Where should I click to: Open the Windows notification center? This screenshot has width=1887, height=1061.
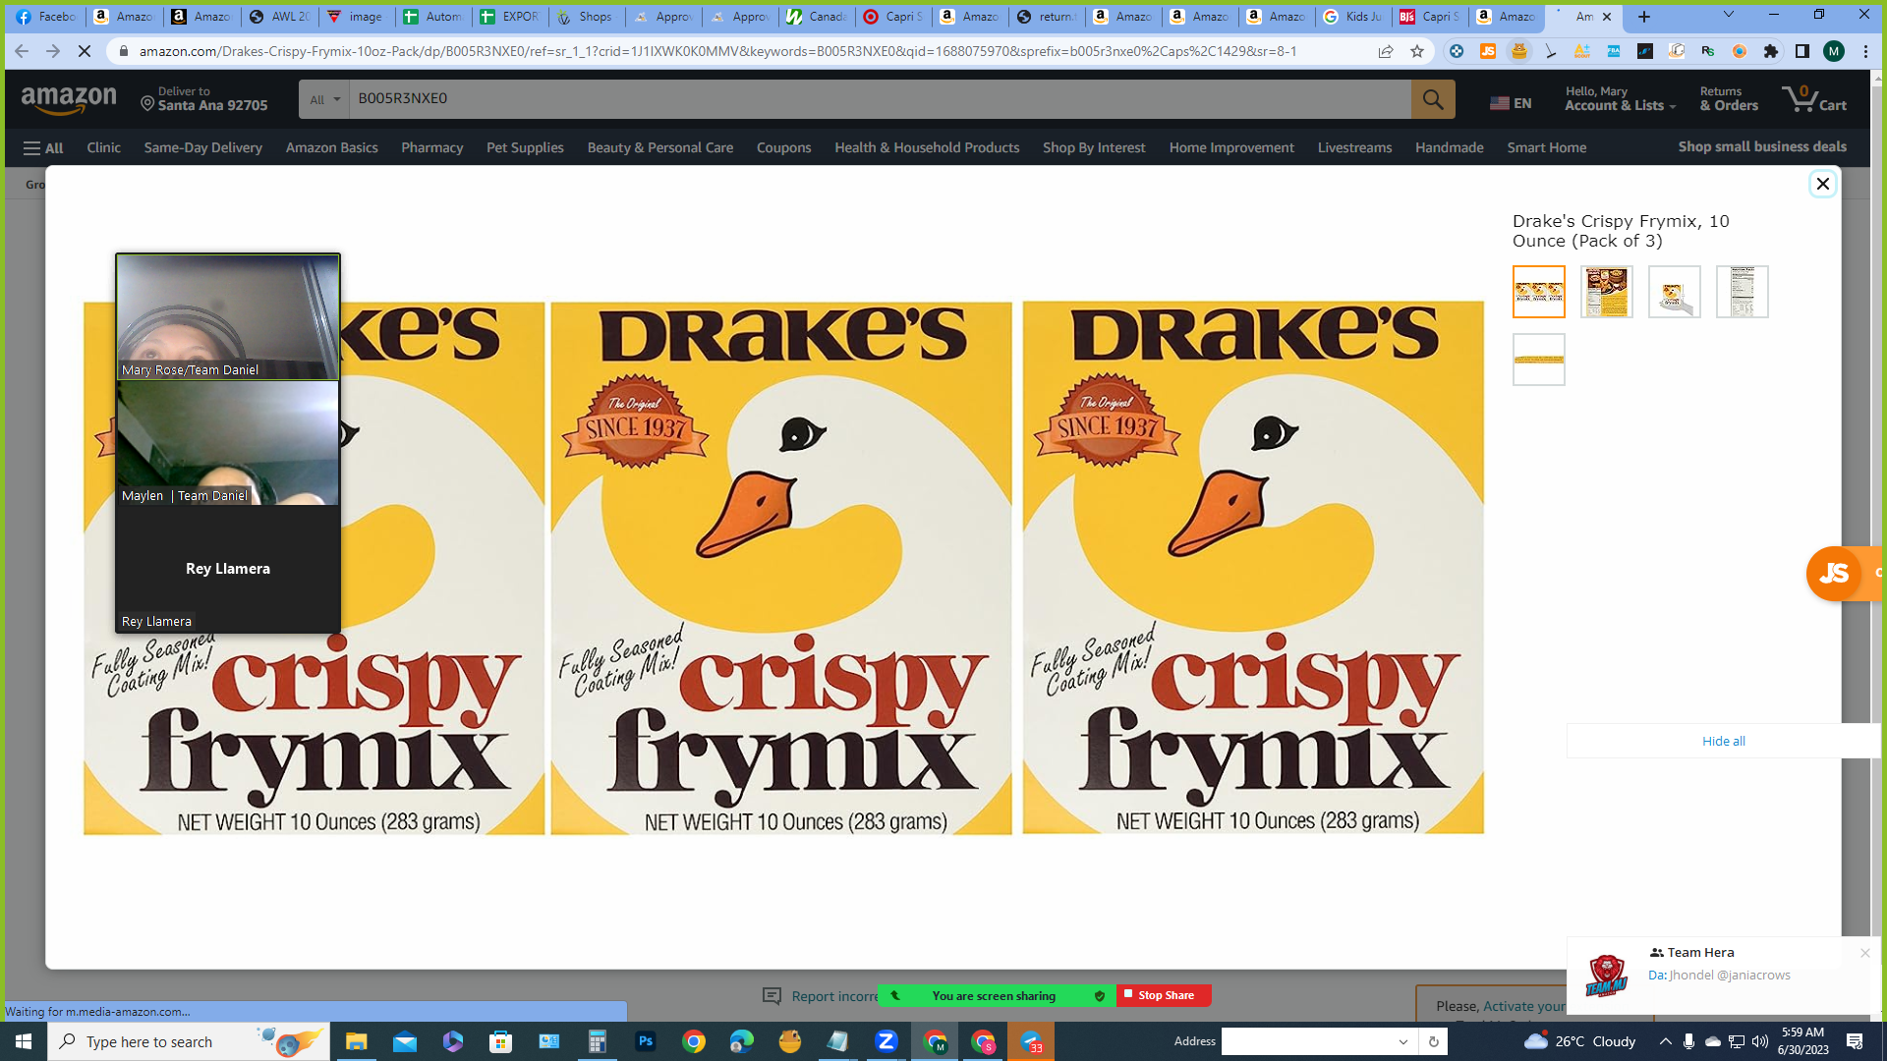point(1855,1041)
